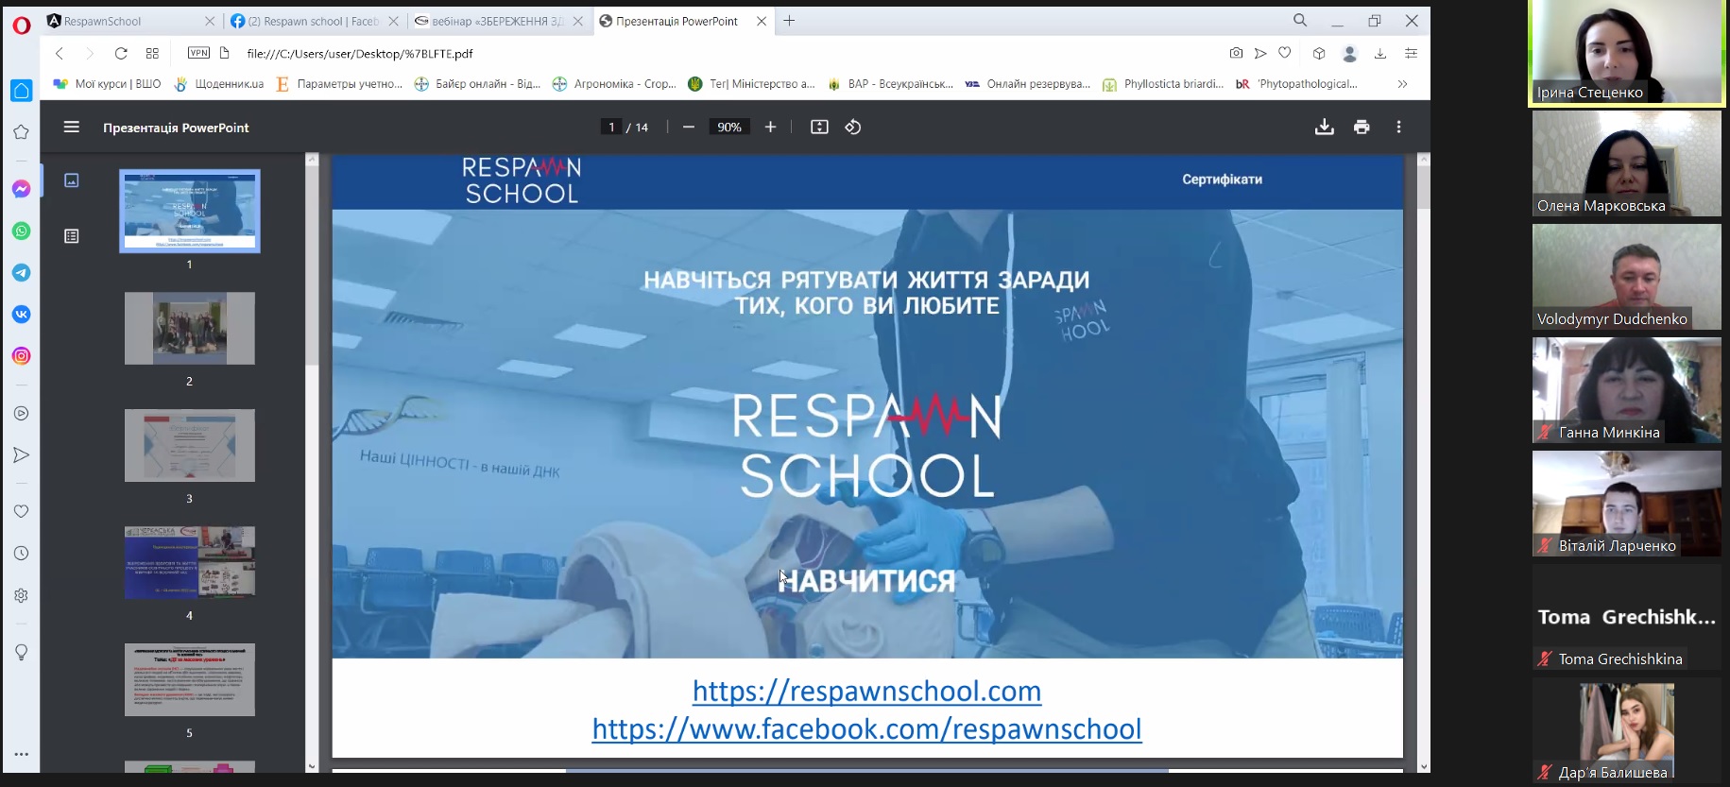Open the Speed Dial start page grid
Viewport: 1730px width, 787px height.
152,54
